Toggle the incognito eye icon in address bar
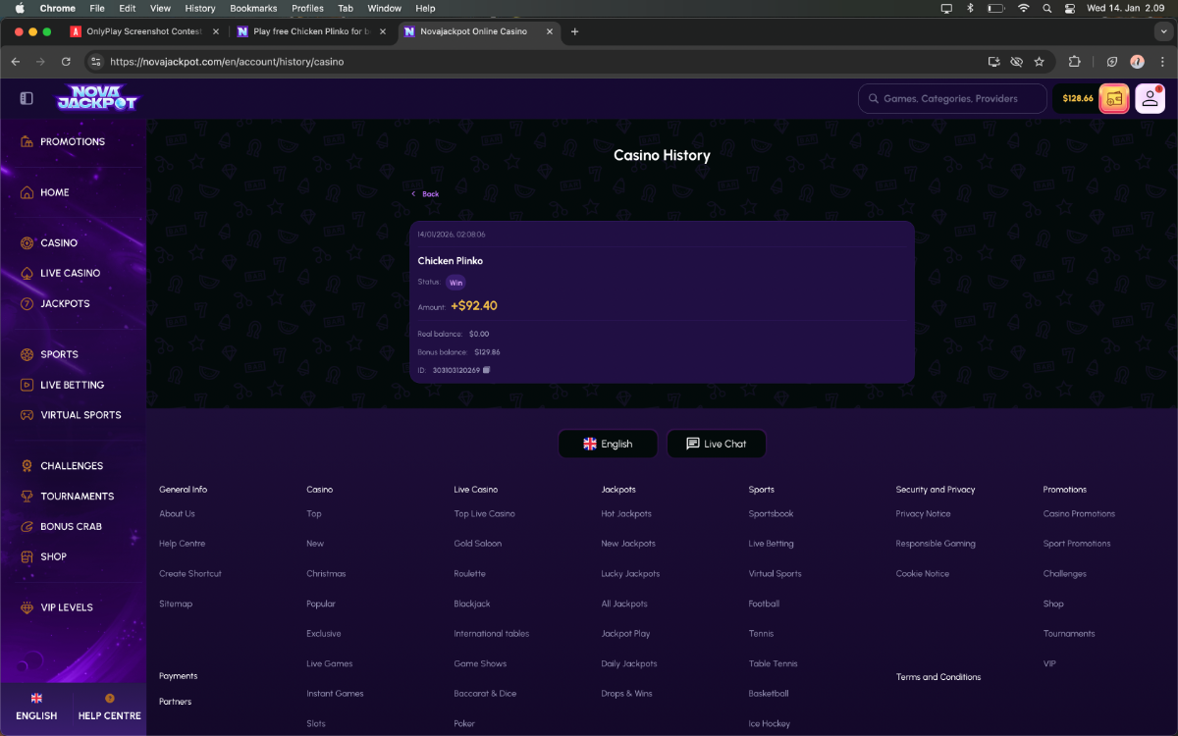The image size is (1178, 736). point(1016,61)
